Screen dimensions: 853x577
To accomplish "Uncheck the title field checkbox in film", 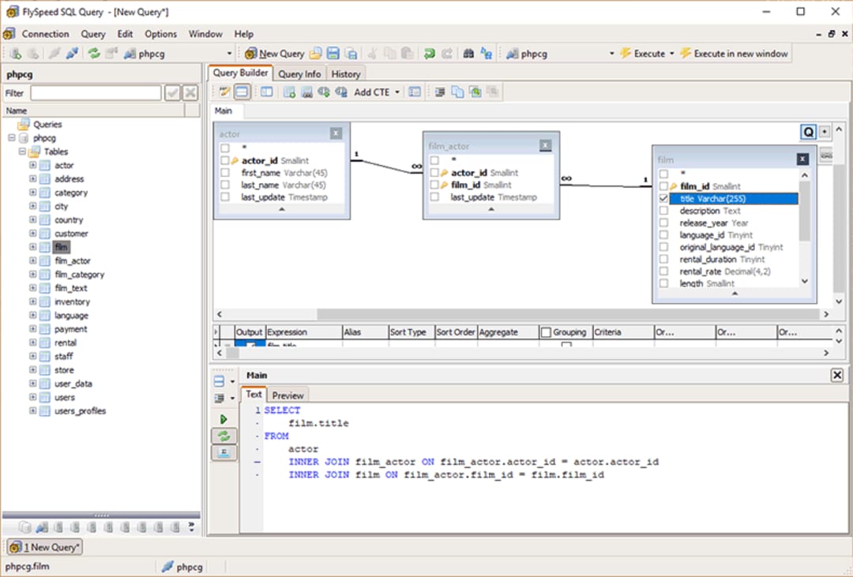I will point(663,199).
